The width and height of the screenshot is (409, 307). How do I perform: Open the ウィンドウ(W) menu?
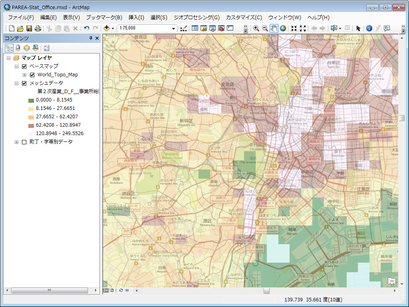284,18
